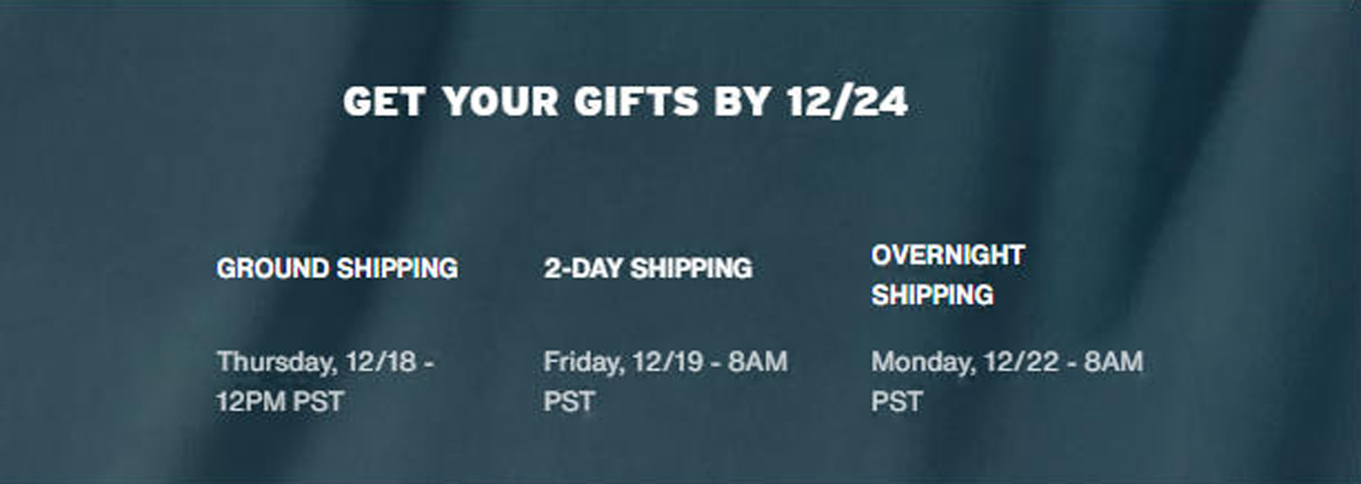Click the "12/24" date in the headline

(x=848, y=102)
